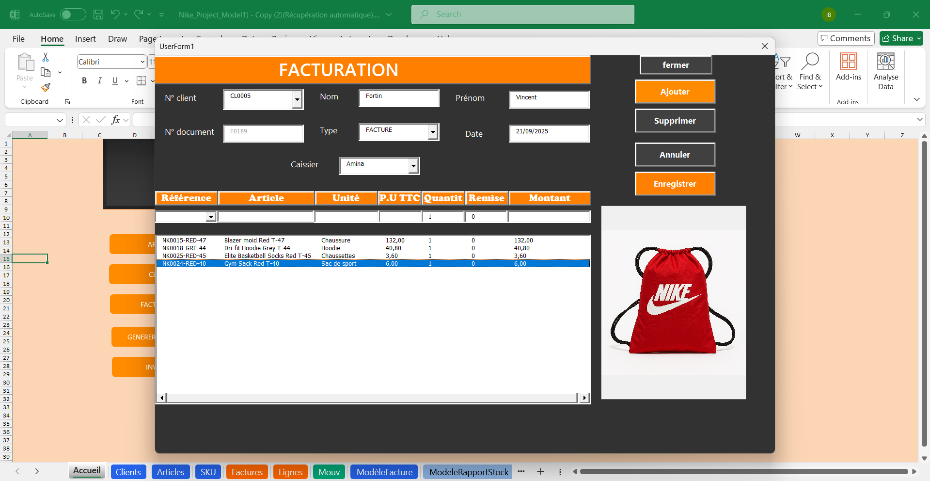Activate the Format Painter icon
930x481 pixels.
tap(45, 87)
